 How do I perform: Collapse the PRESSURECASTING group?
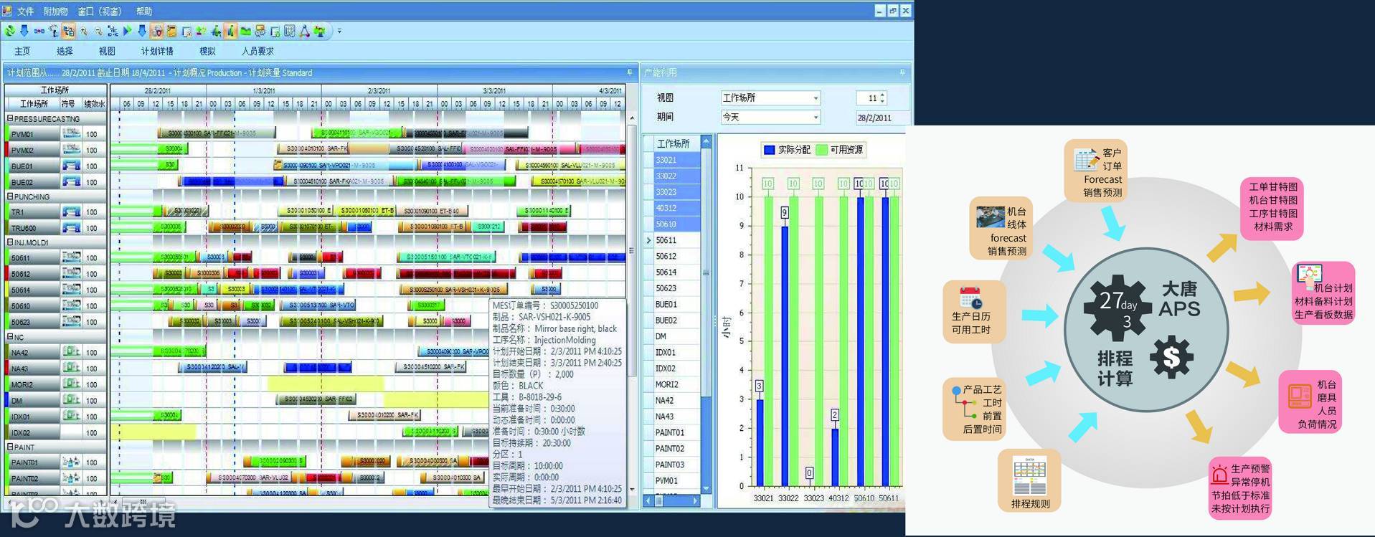click(x=10, y=118)
